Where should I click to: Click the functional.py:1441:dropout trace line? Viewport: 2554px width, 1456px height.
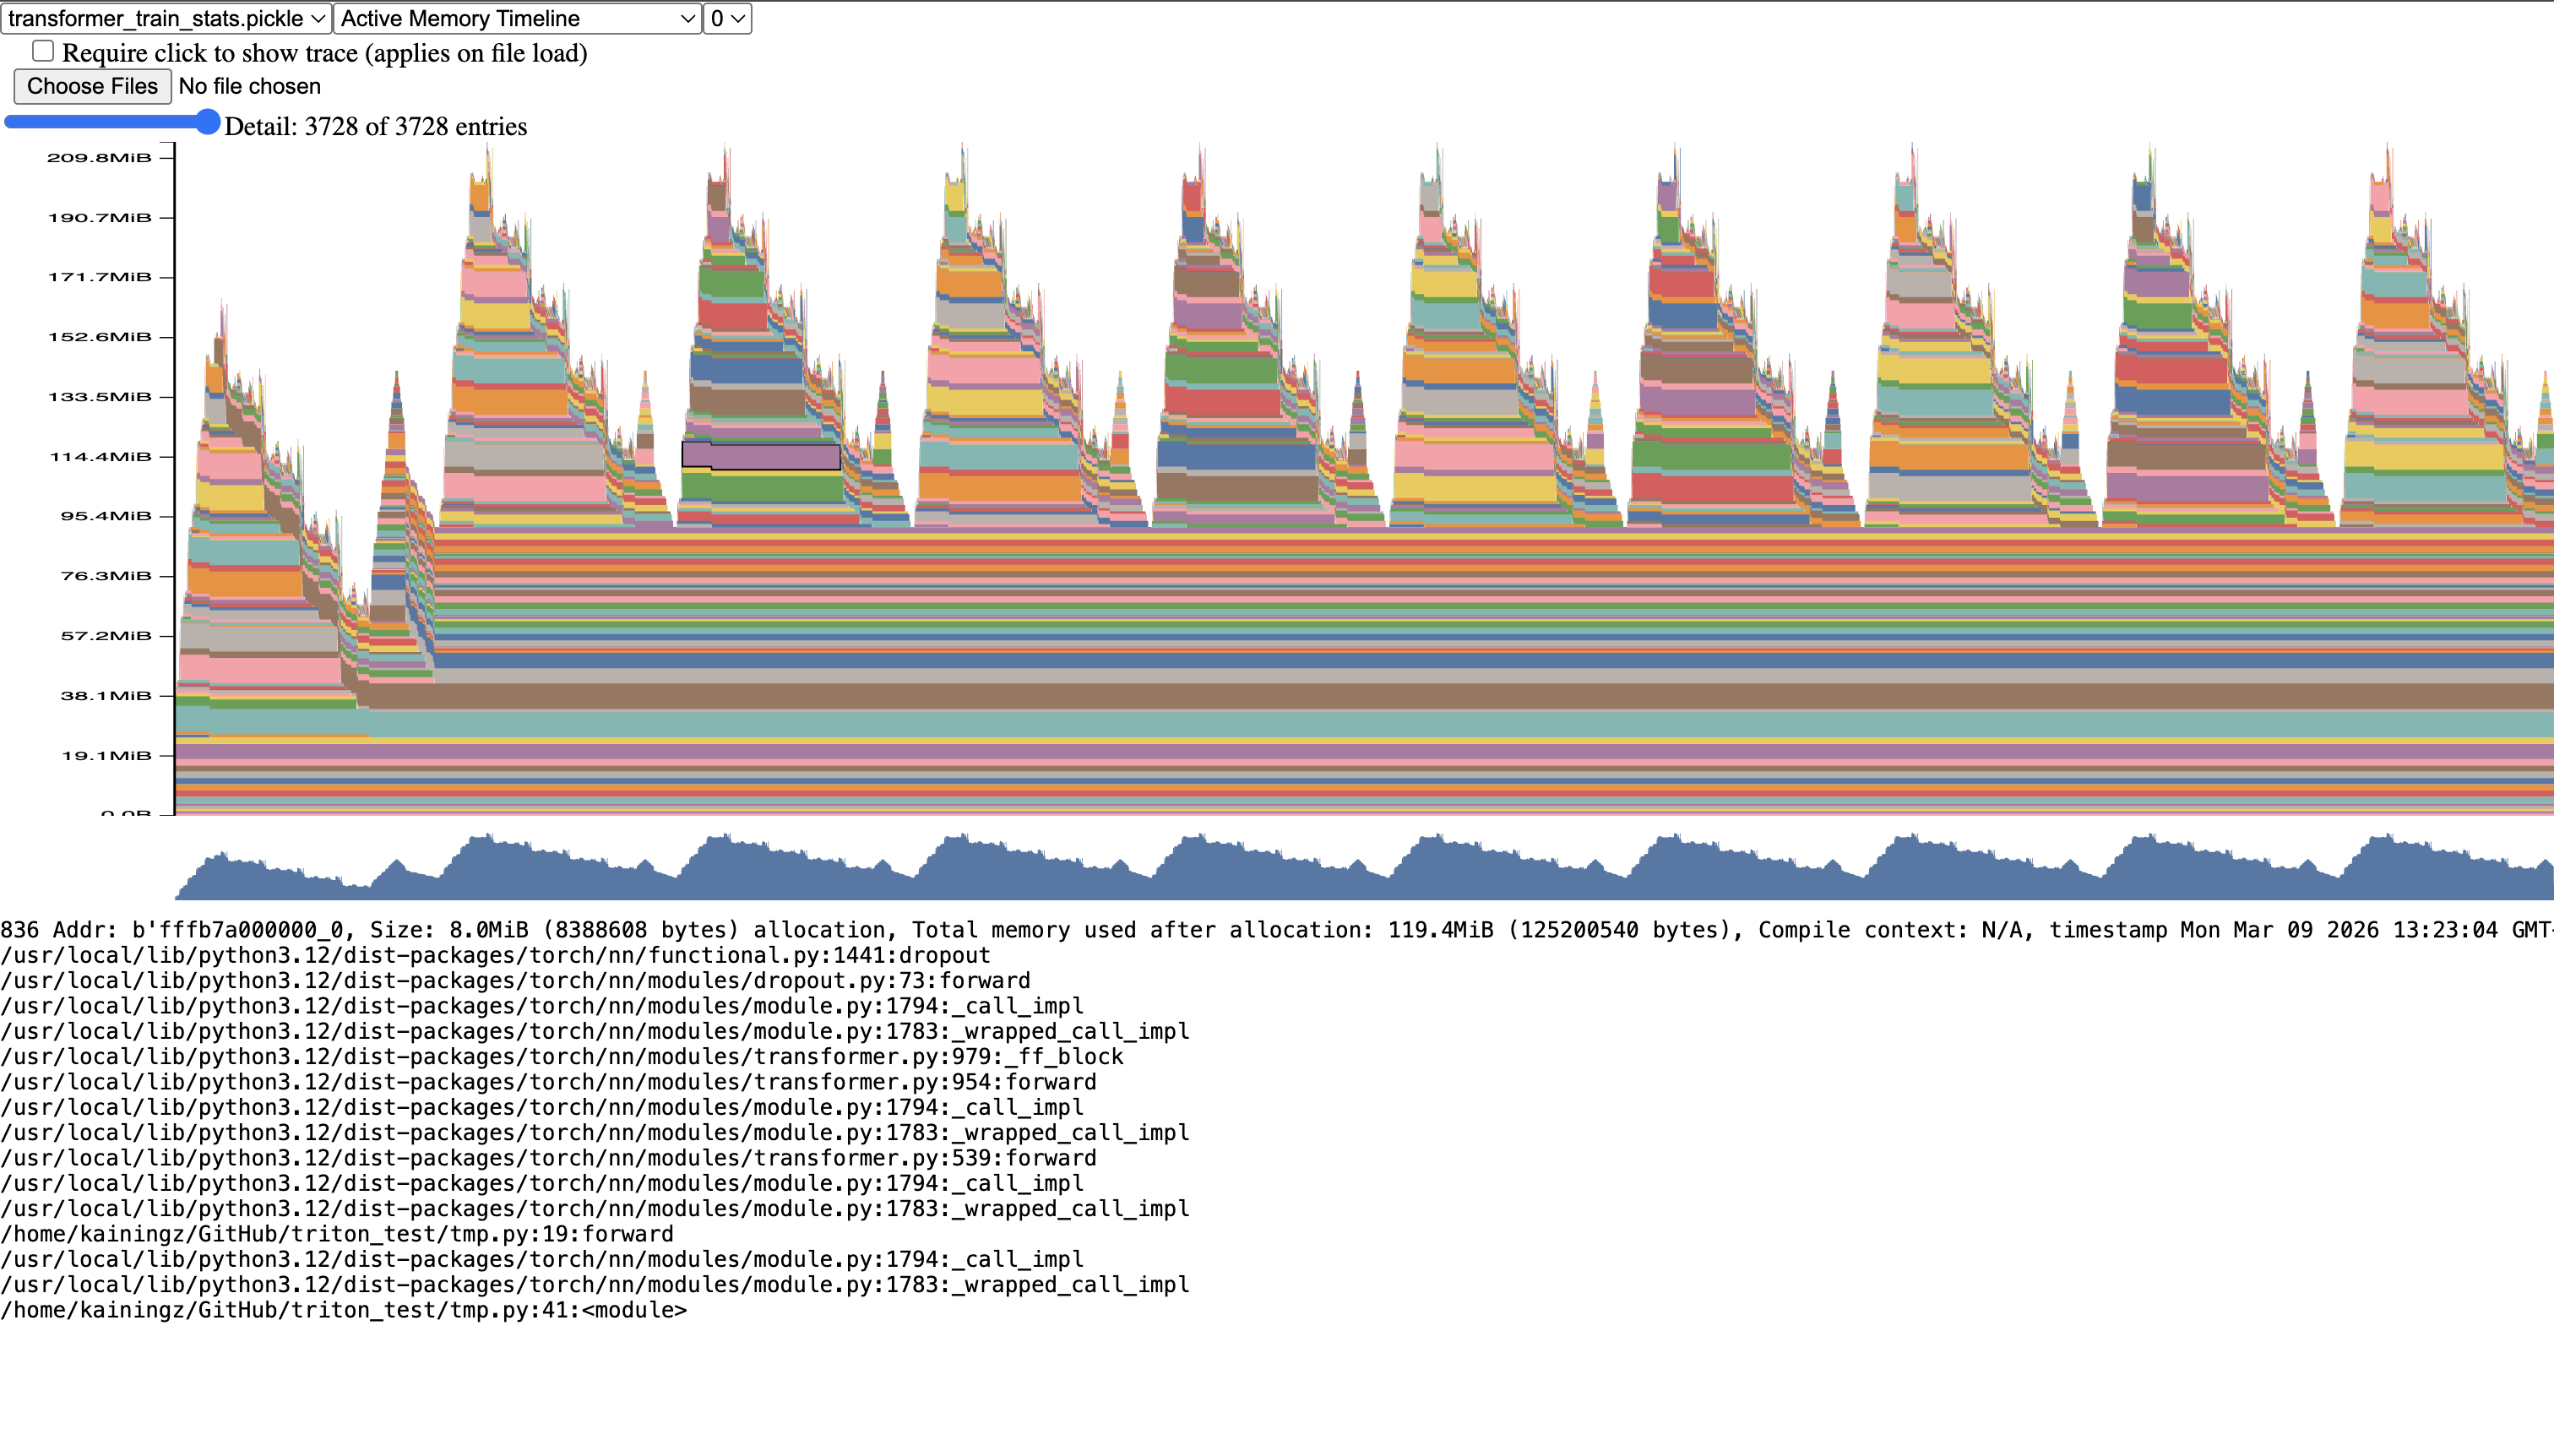tap(495, 955)
